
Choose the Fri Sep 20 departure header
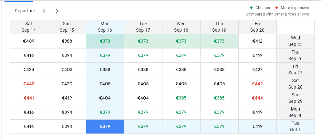click(x=257, y=27)
